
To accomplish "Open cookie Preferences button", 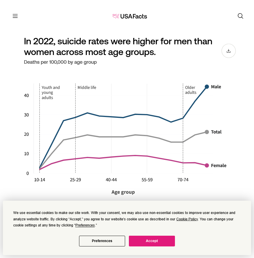I will click(102, 241).
